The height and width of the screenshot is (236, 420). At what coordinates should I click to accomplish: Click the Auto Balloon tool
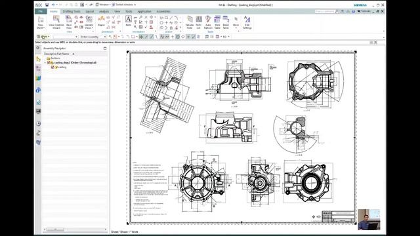tap(208, 22)
